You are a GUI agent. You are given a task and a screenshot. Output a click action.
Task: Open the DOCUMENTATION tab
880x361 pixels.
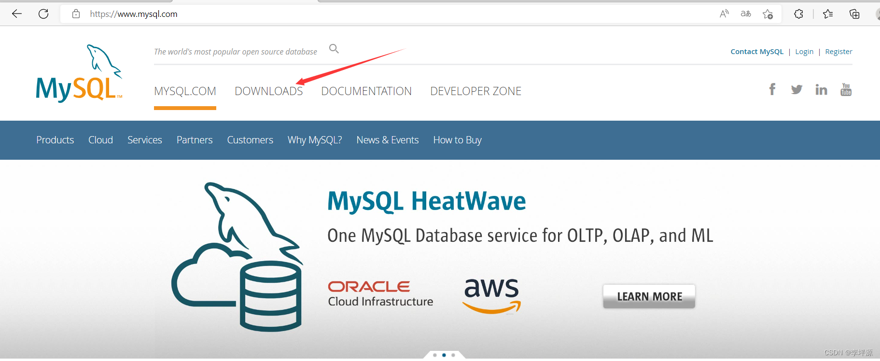click(366, 91)
